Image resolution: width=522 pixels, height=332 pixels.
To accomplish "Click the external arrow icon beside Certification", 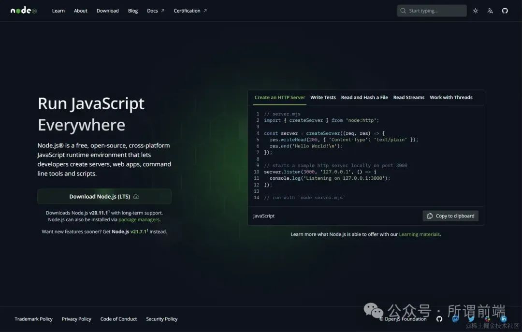I will [x=205, y=11].
